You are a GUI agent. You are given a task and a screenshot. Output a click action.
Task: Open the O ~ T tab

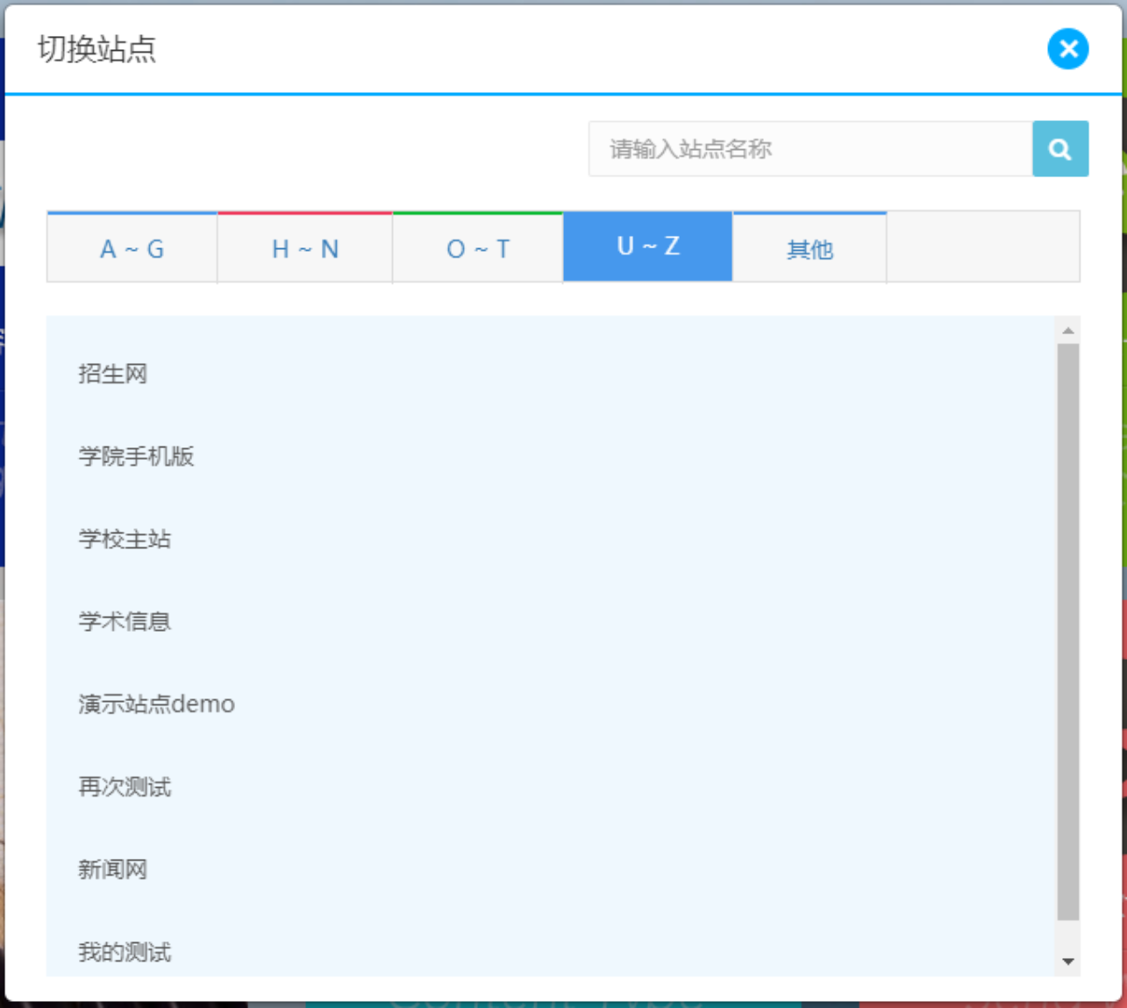pyautogui.click(x=477, y=249)
